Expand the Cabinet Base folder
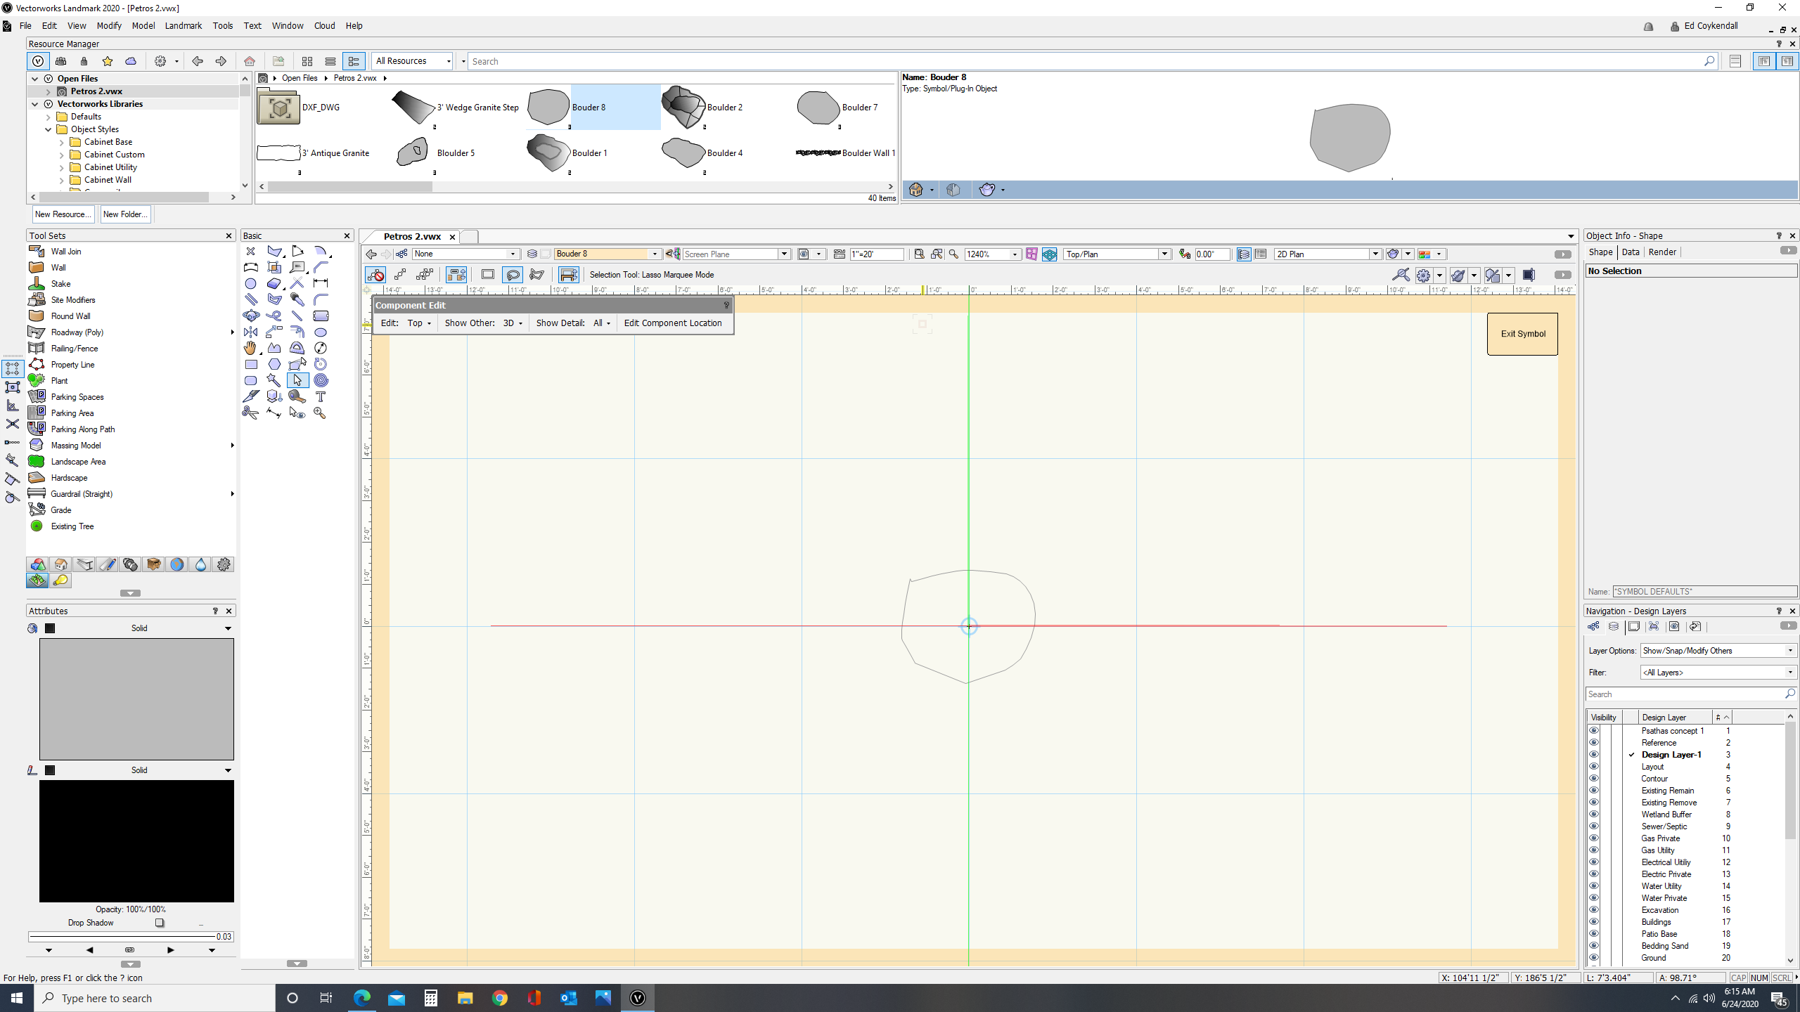 click(x=63, y=141)
